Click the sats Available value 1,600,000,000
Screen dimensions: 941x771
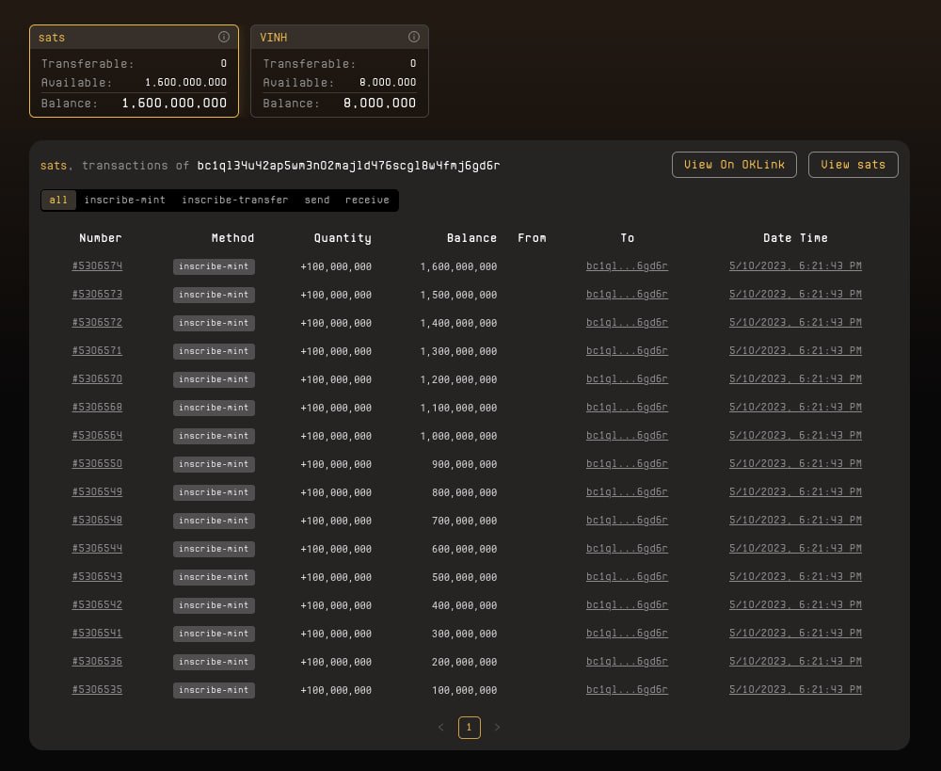[186, 82]
